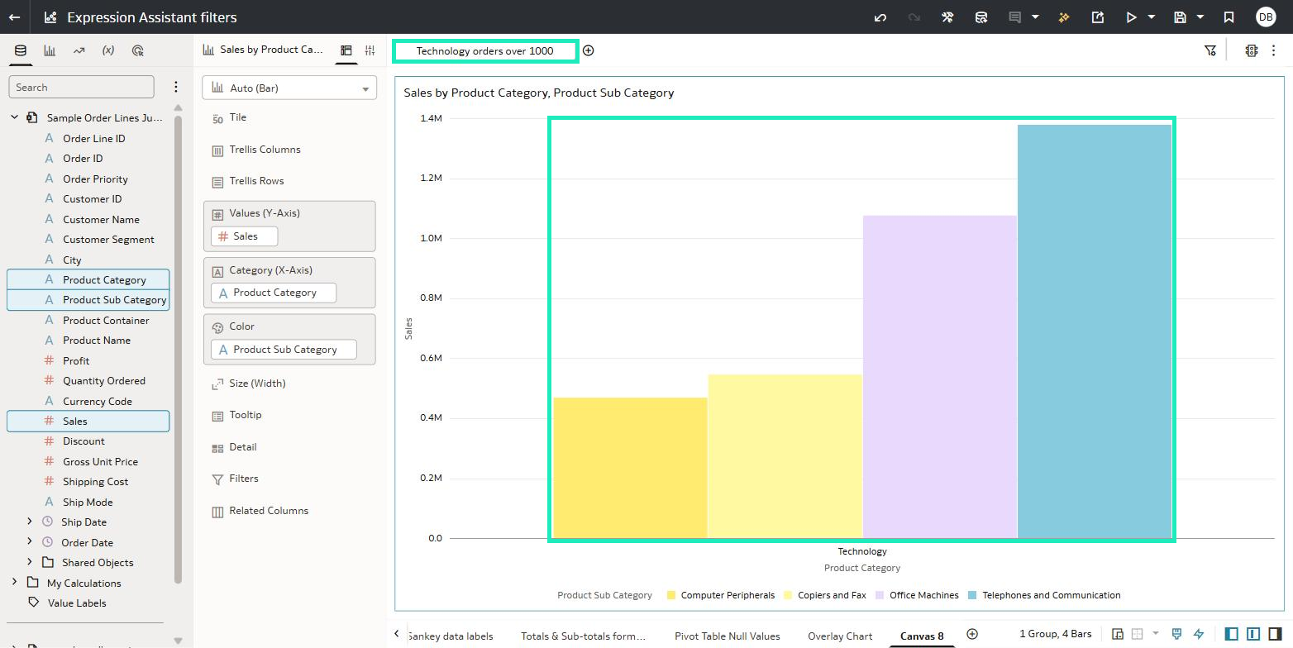The height and width of the screenshot is (648, 1293).
Task: Open the DB user avatar menu
Action: [1266, 17]
